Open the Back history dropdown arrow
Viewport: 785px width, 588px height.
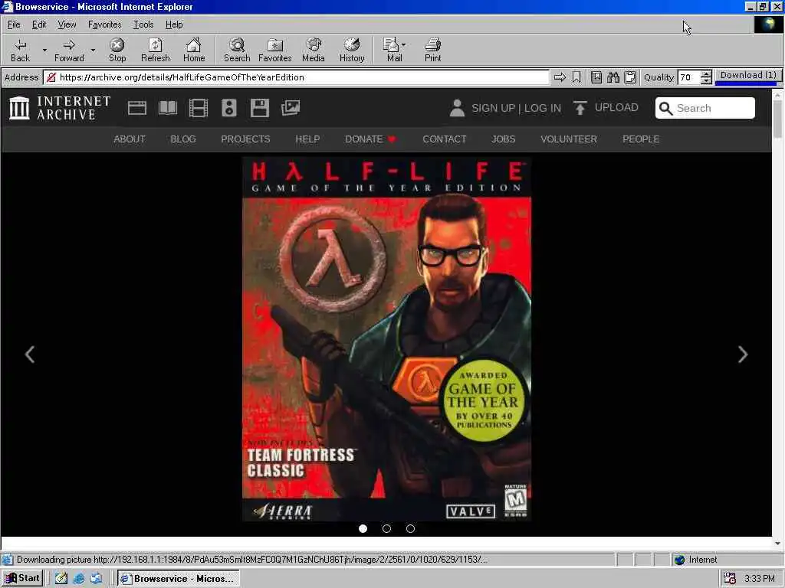tap(44, 50)
